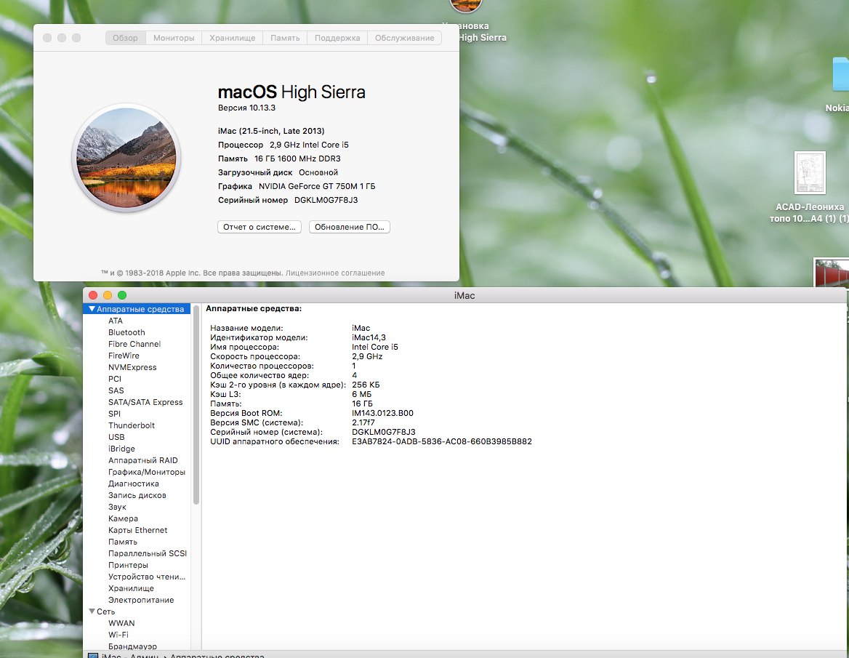
Task: Select SATA/SATA Express in the sidebar
Action: point(145,402)
